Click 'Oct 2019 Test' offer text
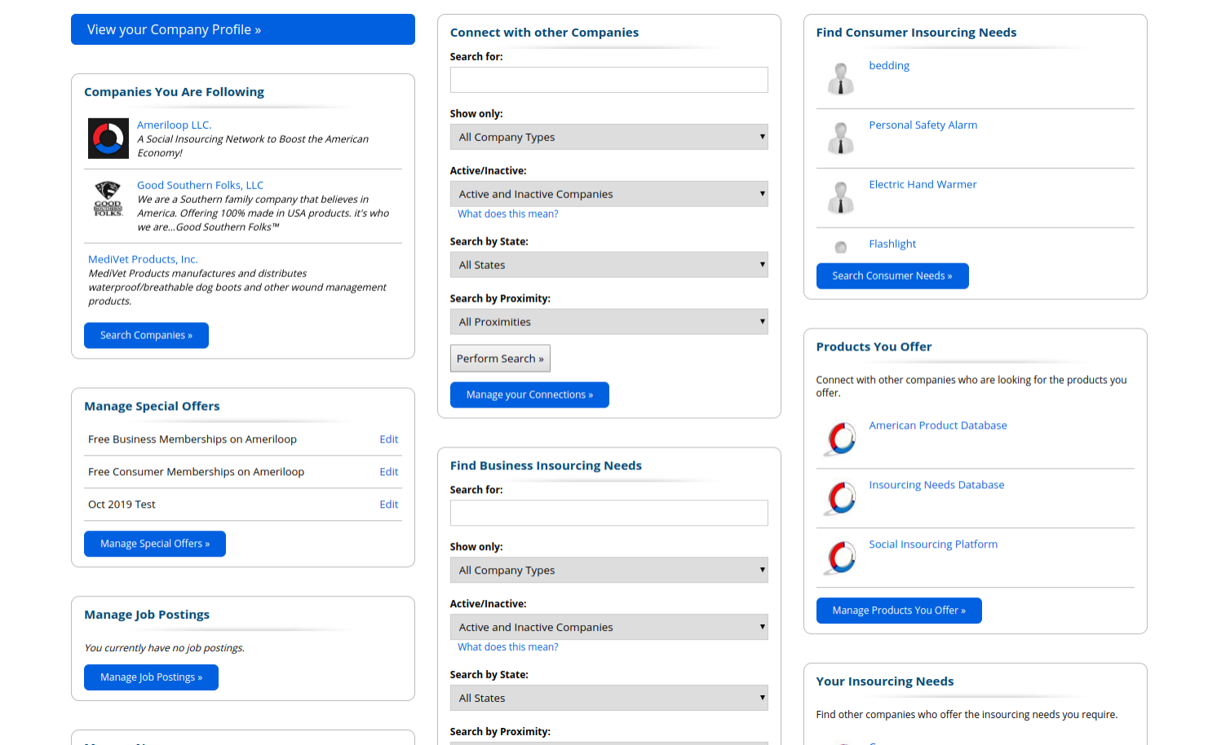This screenshot has height=745, width=1208. [122, 505]
